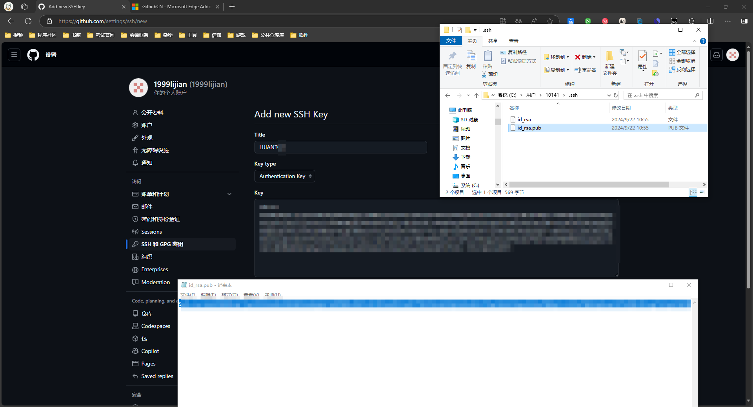Add this page to favorites star
The height and width of the screenshot is (407, 753).
(550, 21)
